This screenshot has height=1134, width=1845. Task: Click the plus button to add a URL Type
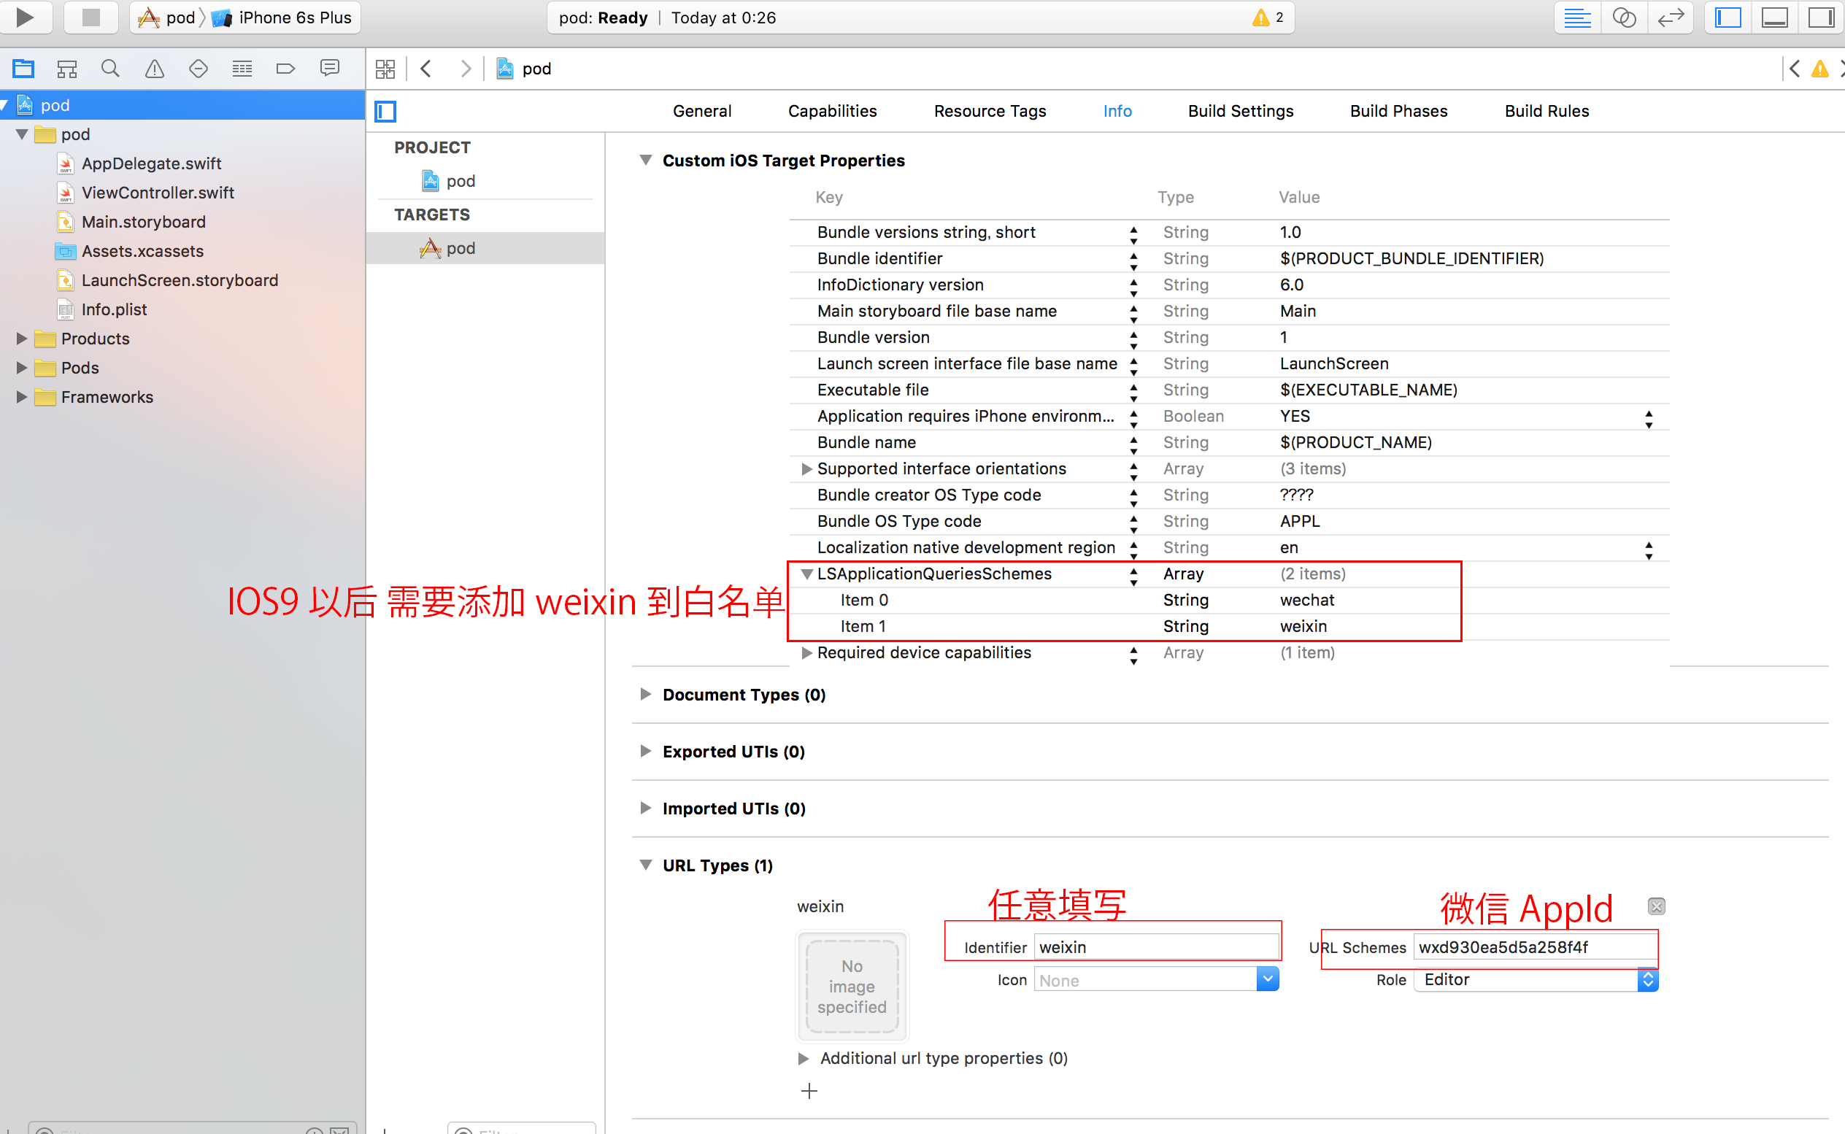(809, 1090)
